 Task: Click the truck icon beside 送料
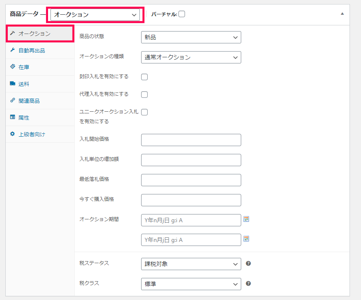coord(12,83)
